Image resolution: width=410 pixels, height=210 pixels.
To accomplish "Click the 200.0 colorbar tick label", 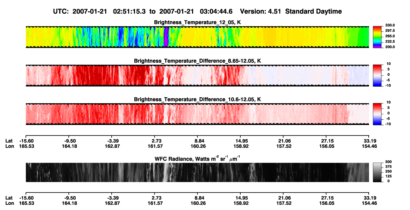I will [390, 47].
